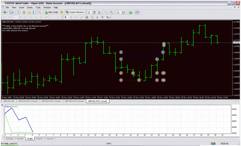Open the Strategy Tester magnifier icon
The width and height of the screenshot is (241, 146).
point(40,12)
